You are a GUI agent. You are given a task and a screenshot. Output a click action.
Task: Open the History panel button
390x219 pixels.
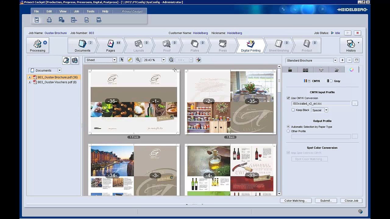[x=351, y=45]
